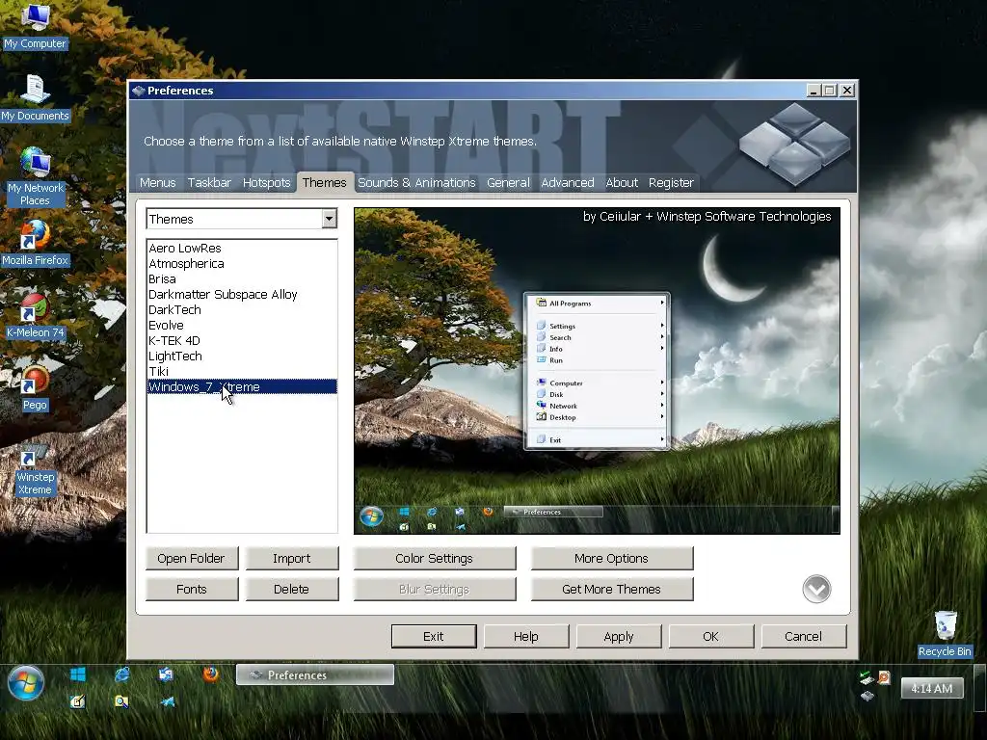Click the blue paper-plane quick-launch icon
Screen dimensions: 987x740
click(167, 701)
